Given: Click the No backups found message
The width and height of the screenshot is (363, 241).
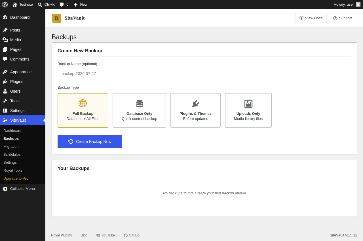Looking at the screenshot, I should [204, 193].
